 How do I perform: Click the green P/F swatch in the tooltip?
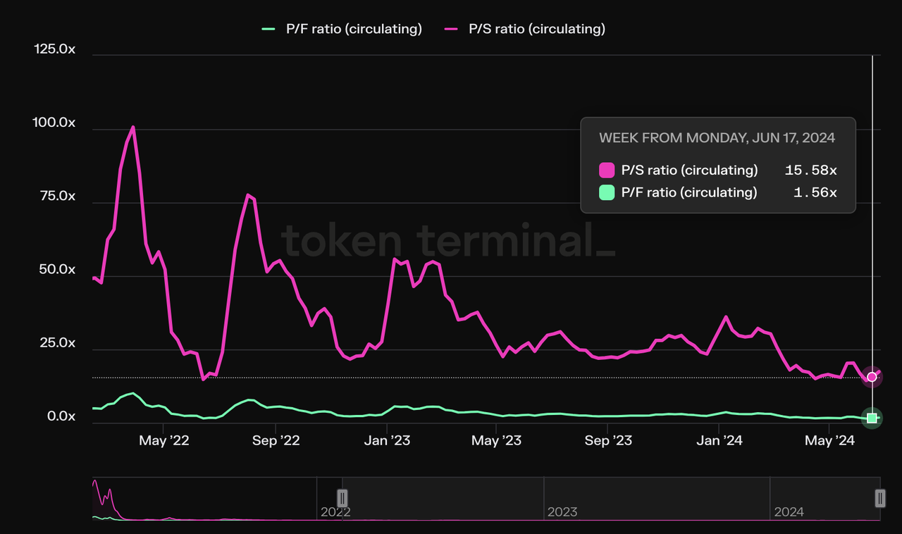pyautogui.click(x=607, y=192)
